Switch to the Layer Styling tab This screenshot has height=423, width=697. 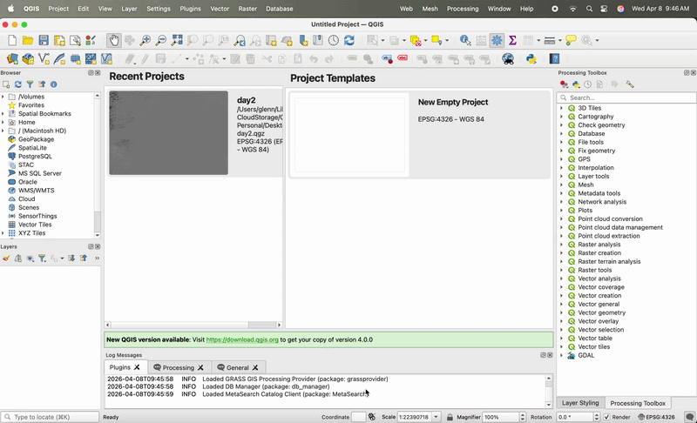(580, 403)
